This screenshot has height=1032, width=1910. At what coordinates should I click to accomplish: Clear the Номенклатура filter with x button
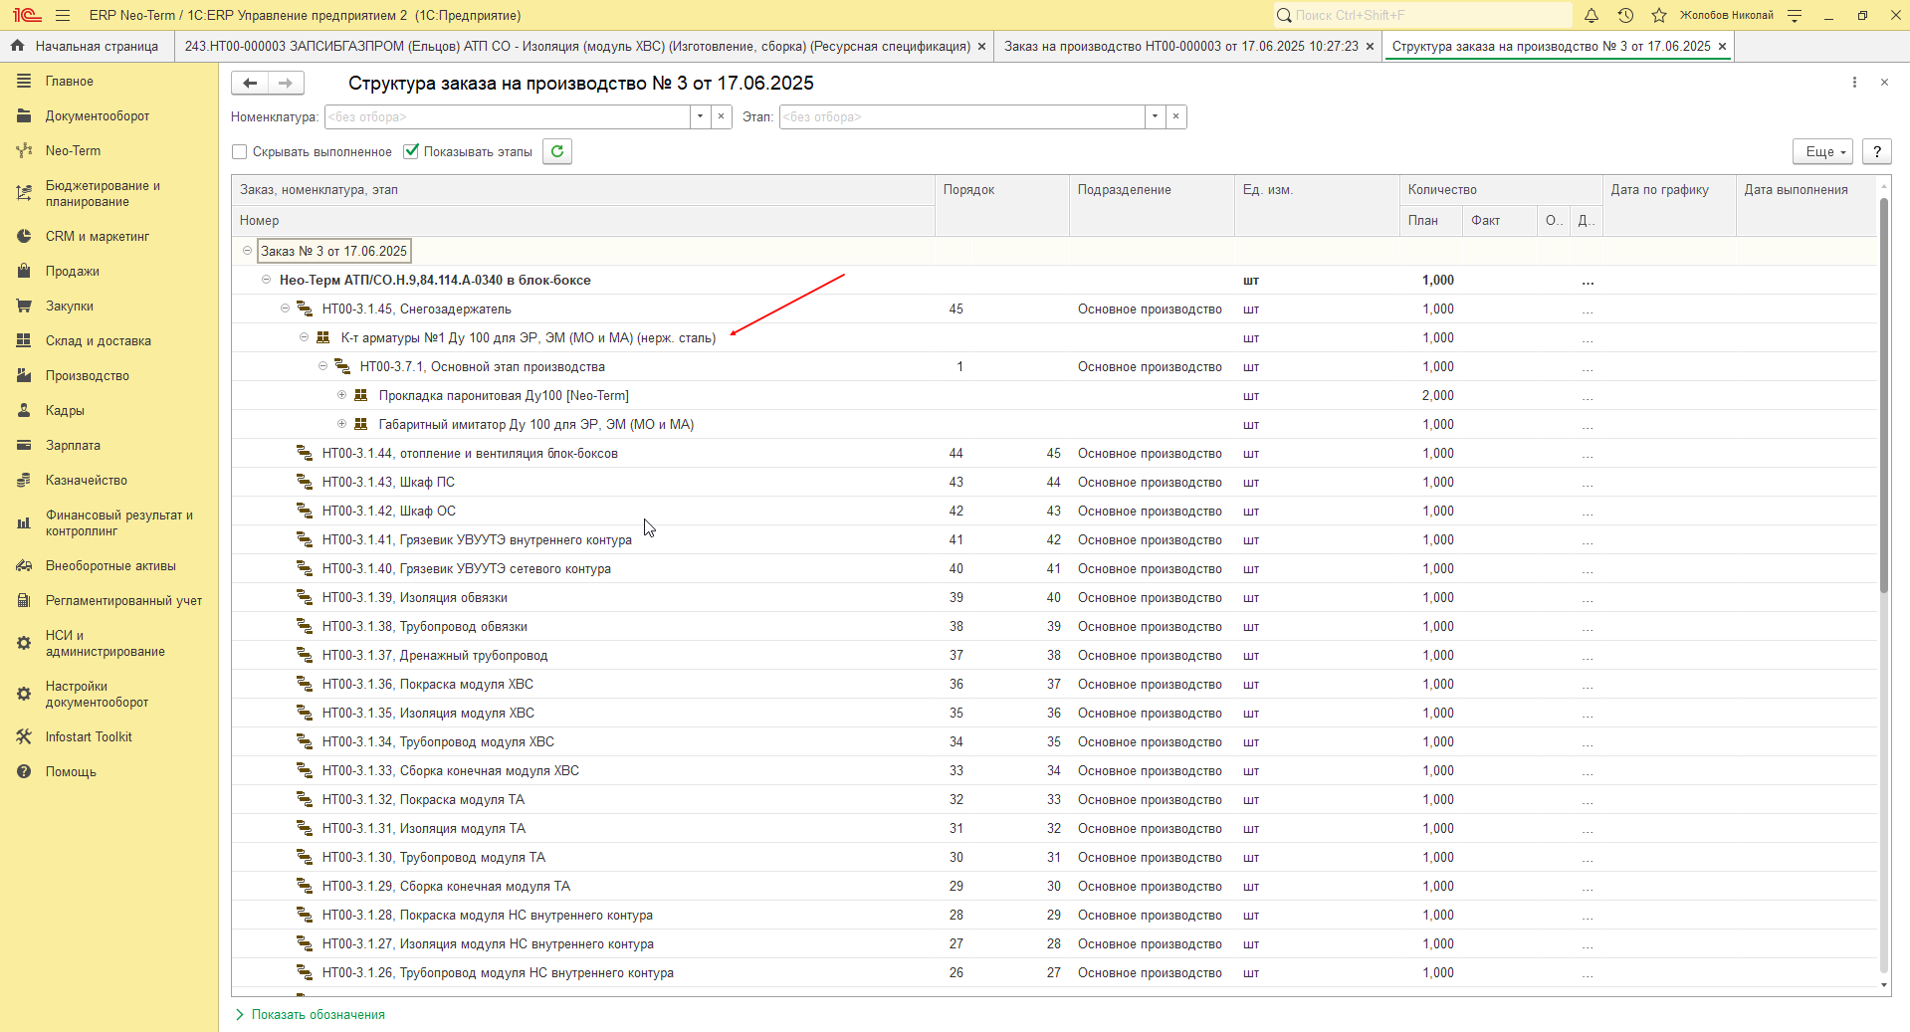(722, 117)
